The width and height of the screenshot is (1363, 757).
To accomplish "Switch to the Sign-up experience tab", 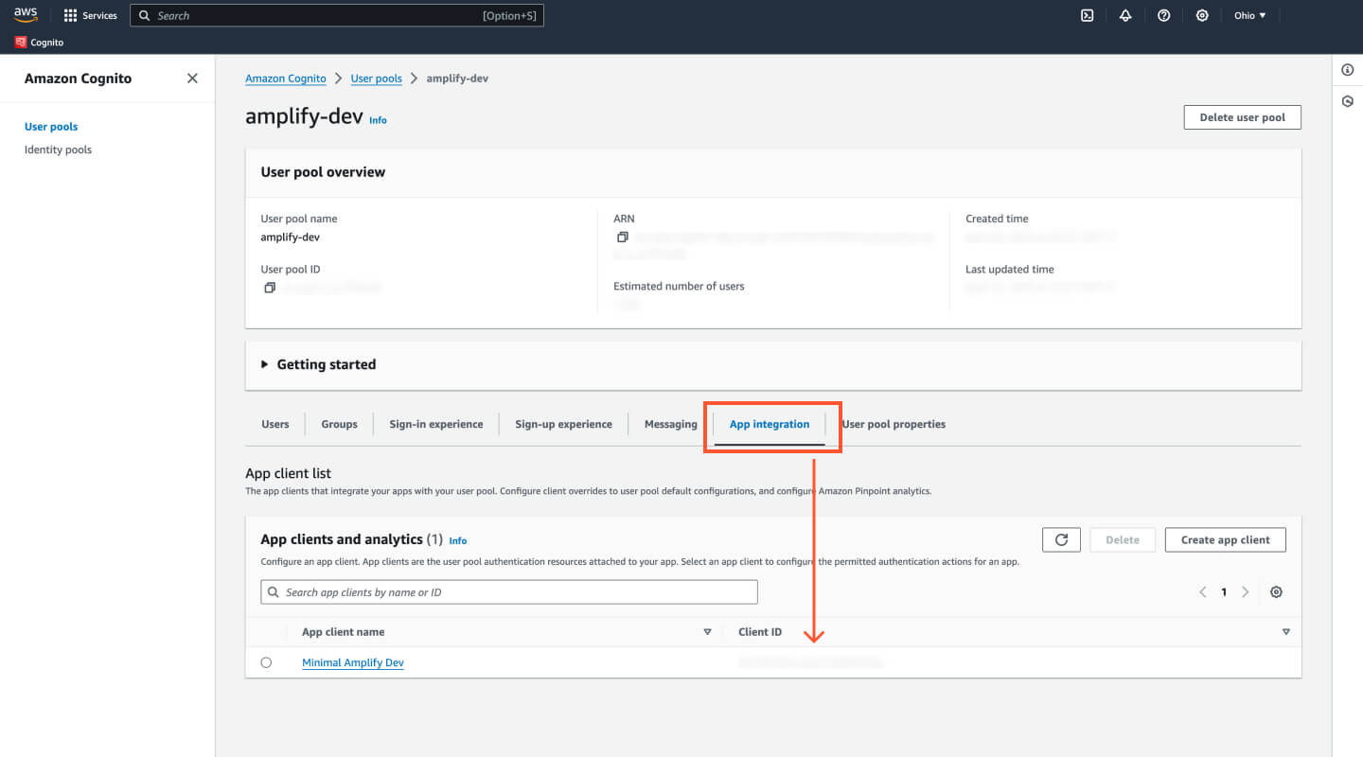I will click(x=563, y=424).
